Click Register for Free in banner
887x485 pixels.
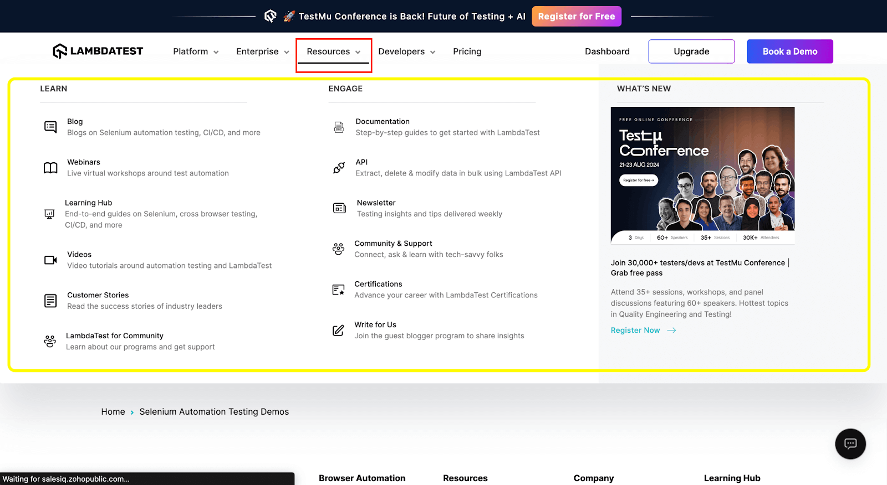point(577,16)
